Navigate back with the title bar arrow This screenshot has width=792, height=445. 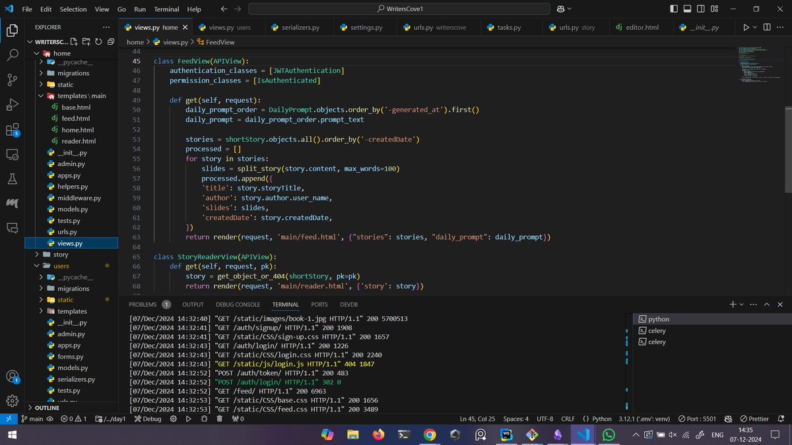tap(224, 9)
